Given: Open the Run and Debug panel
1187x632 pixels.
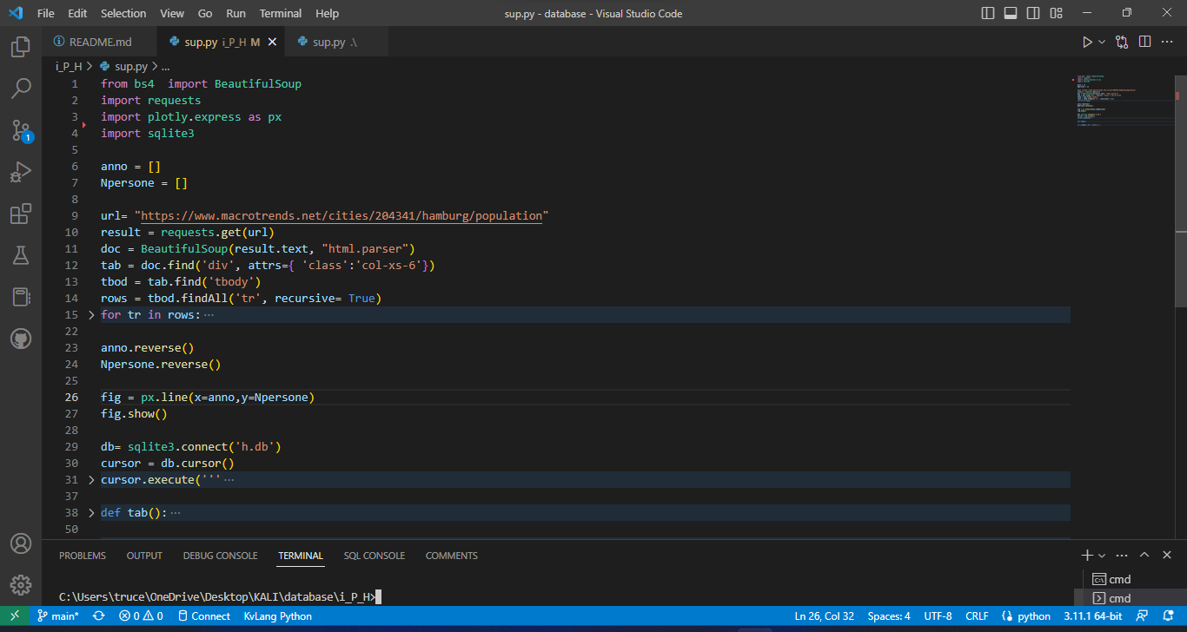Looking at the screenshot, I should [x=21, y=172].
